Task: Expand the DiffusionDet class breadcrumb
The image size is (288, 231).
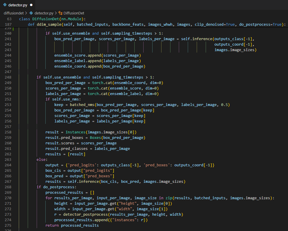Action: (74, 13)
